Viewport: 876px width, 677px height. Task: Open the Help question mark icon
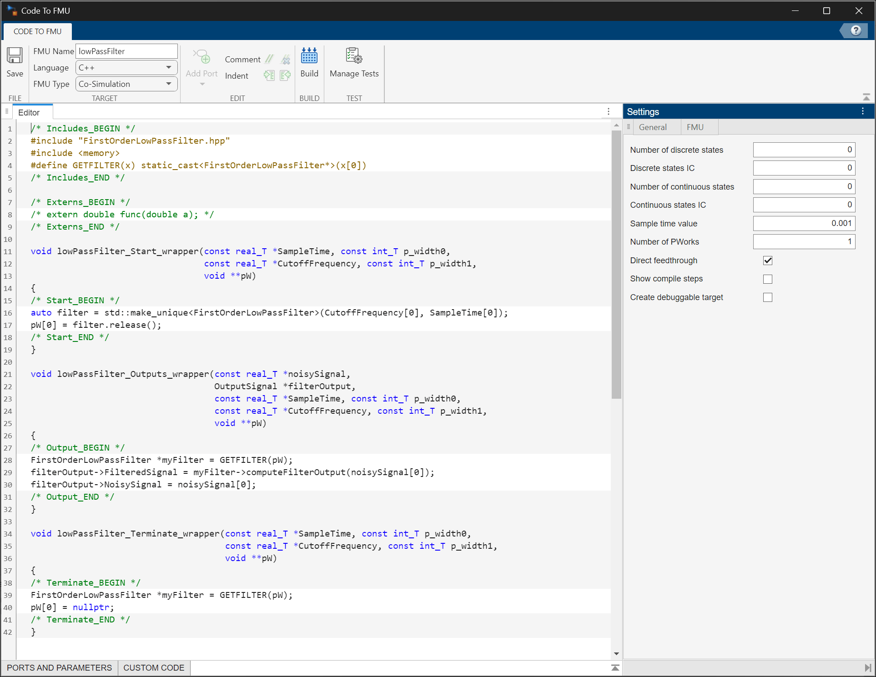click(856, 30)
